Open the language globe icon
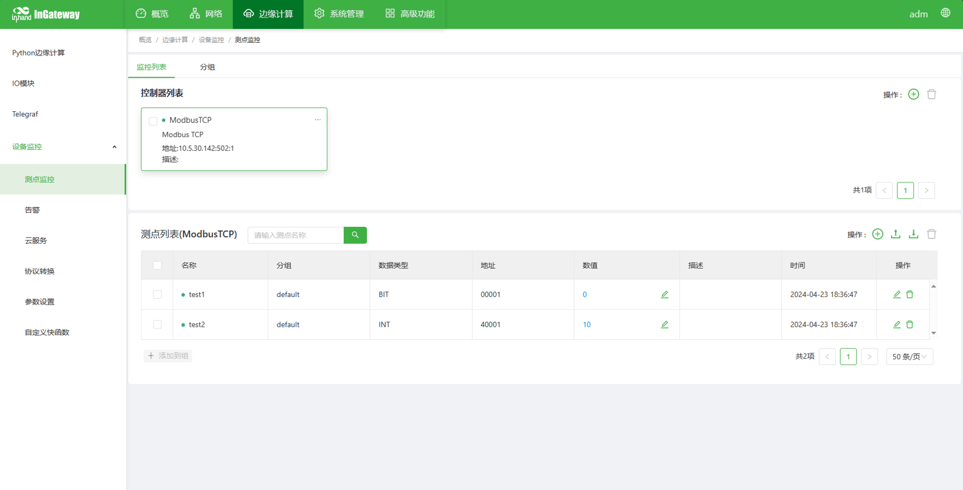This screenshot has height=490, width=963. (x=945, y=13)
